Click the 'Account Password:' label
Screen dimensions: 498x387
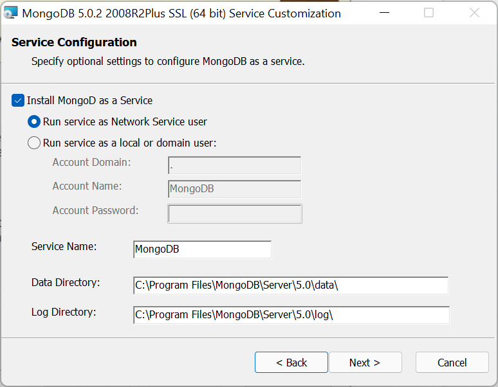click(96, 211)
